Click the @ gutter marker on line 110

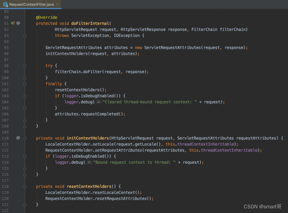[18, 138]
